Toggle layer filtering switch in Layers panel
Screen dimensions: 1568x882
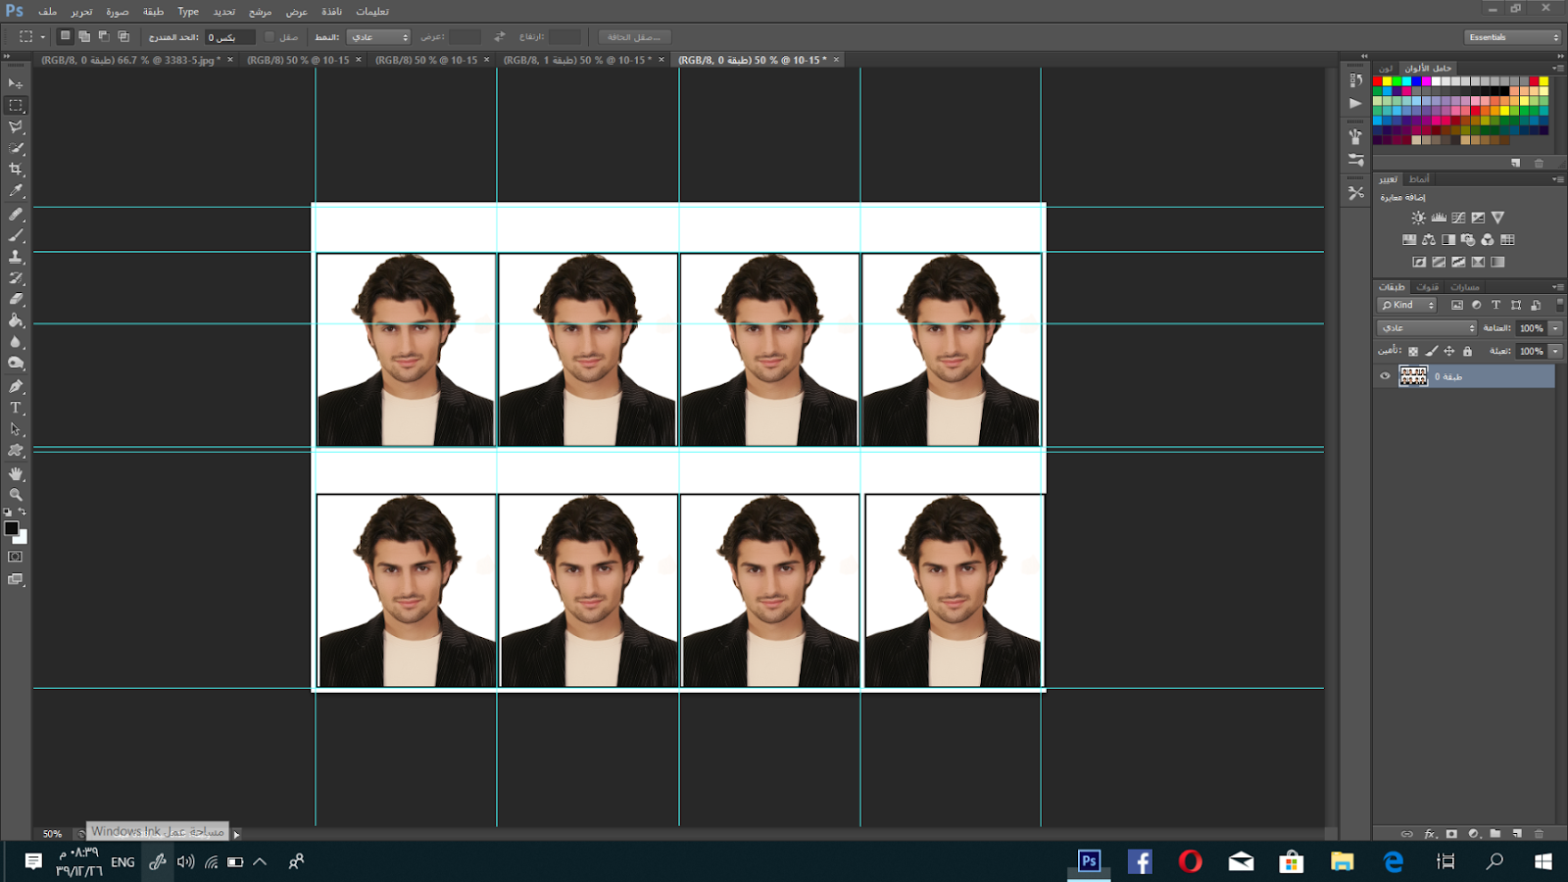tap(1560, 305)
